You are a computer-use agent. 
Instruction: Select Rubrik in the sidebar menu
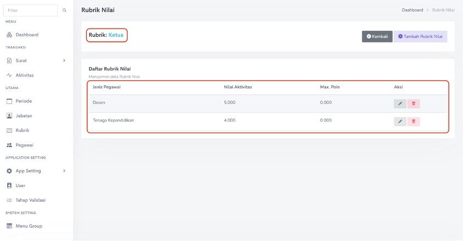pyautogui.click(x=22, y=130)
